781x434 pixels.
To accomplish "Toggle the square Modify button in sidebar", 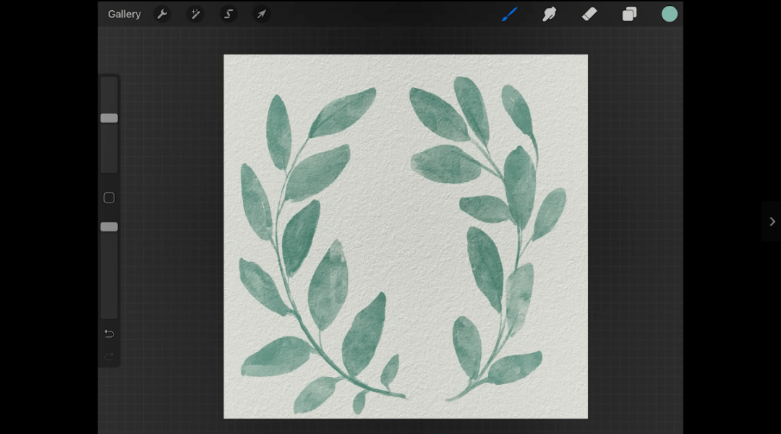I will [x=109, y=197].
